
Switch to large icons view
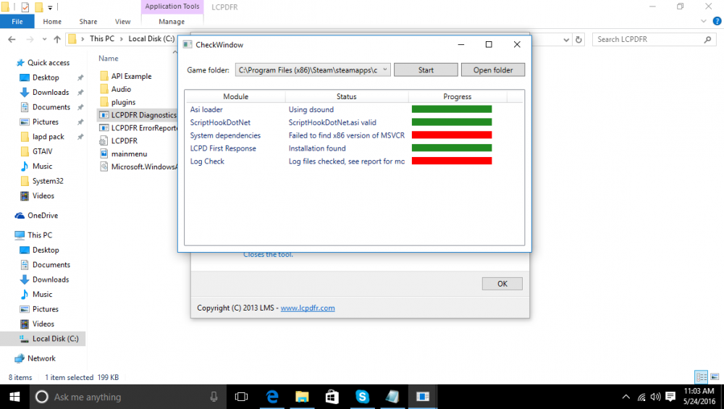[x=715, y=377]
